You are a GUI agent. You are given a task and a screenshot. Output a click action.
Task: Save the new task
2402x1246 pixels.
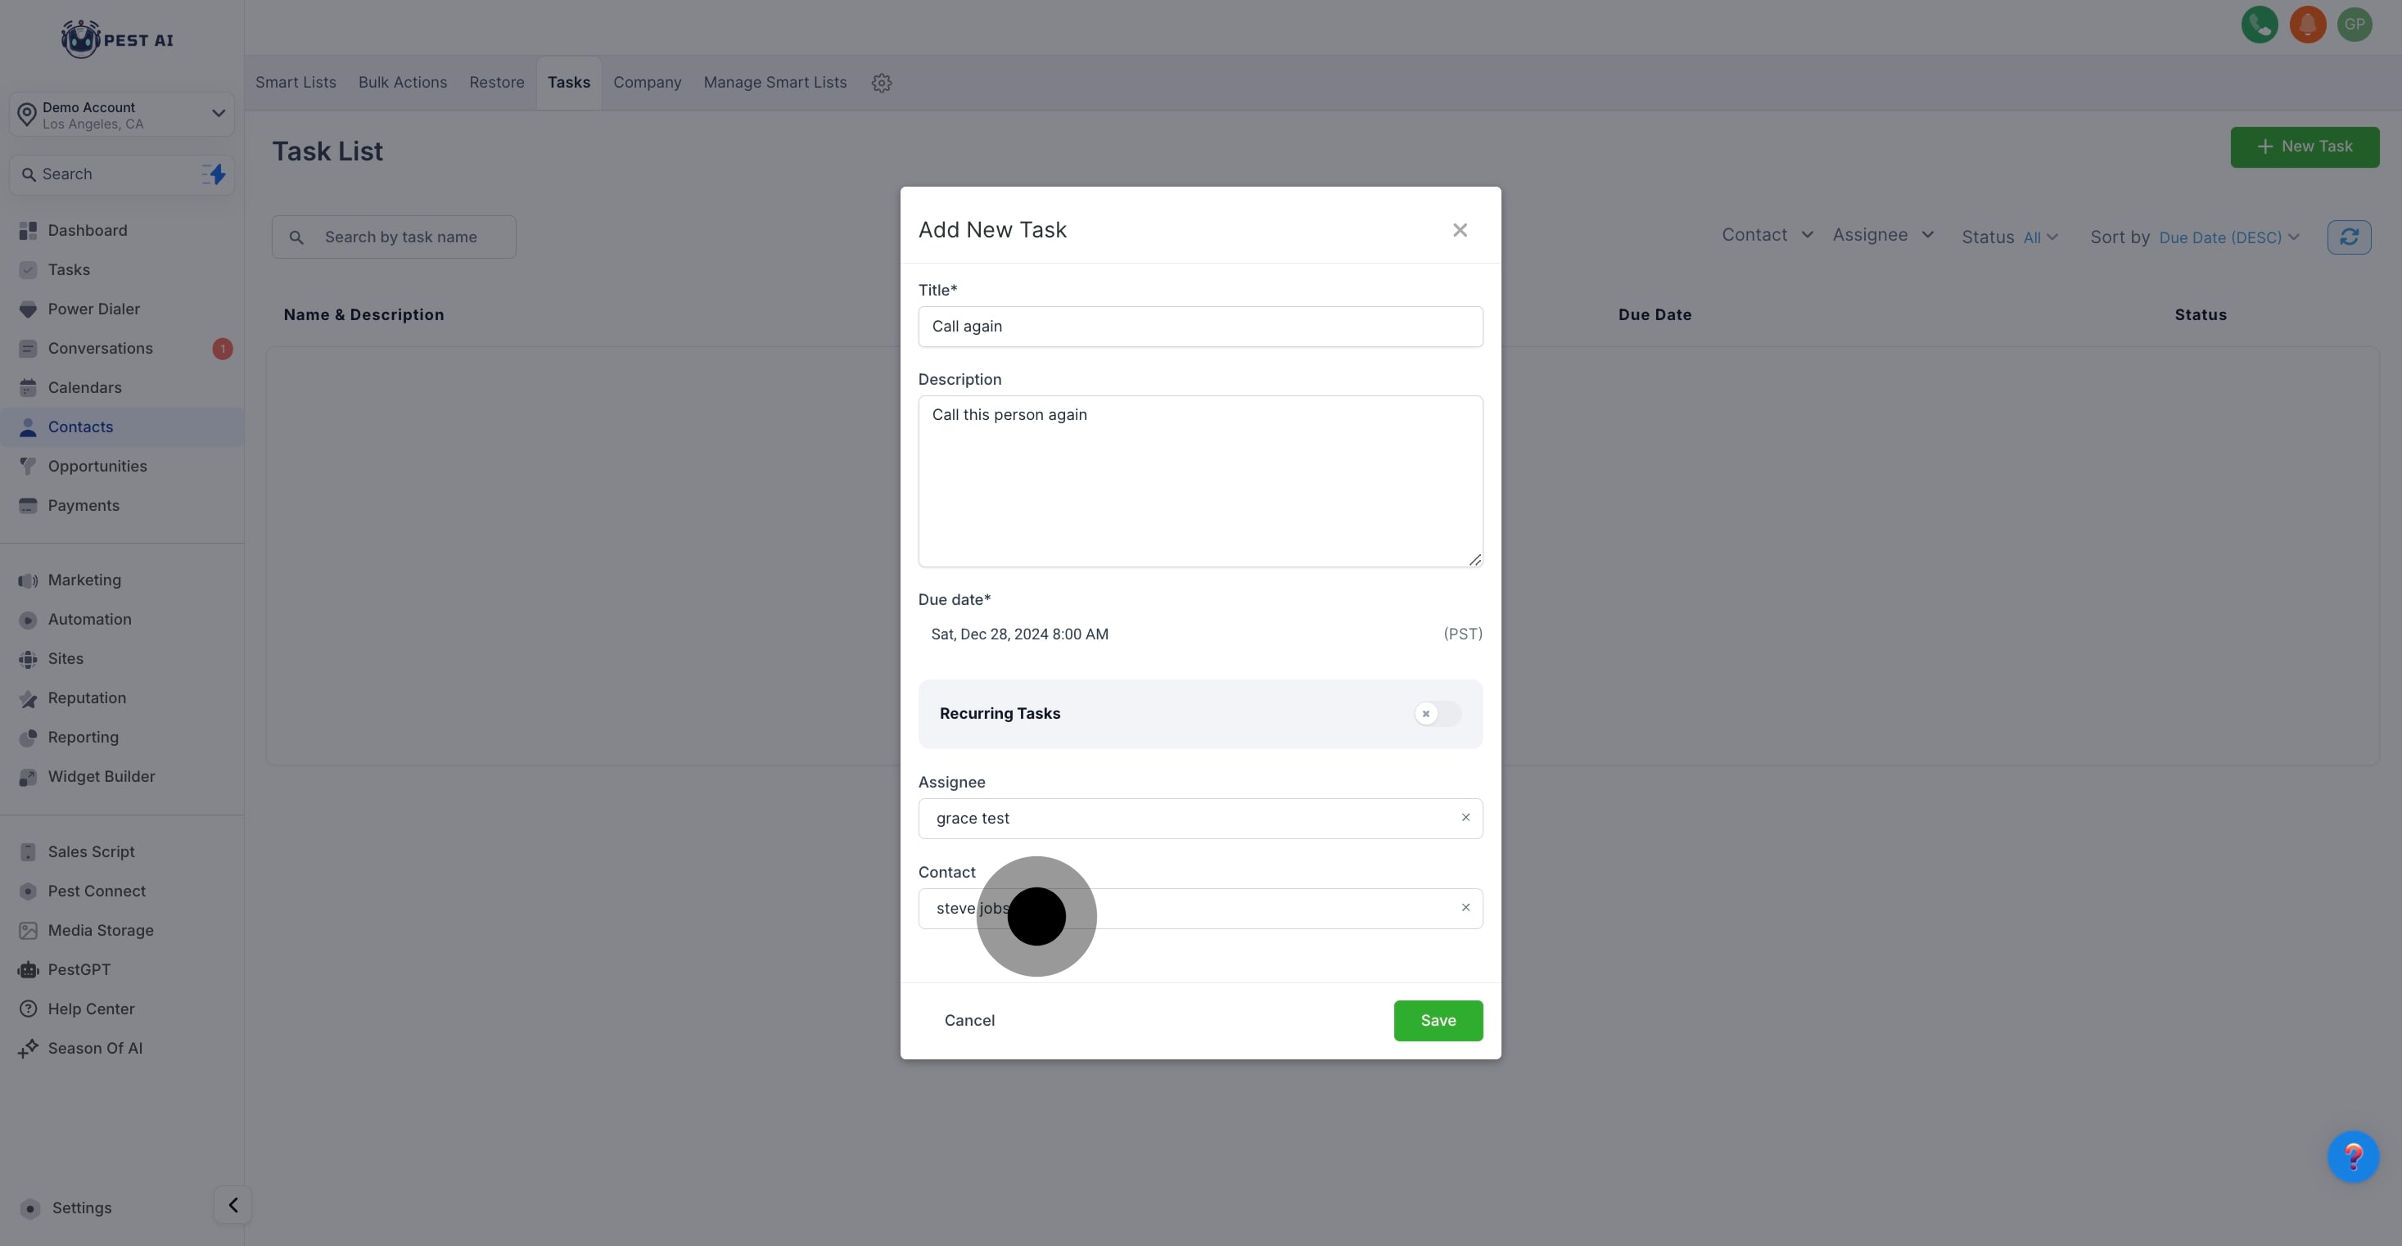click(1437, 1020)
